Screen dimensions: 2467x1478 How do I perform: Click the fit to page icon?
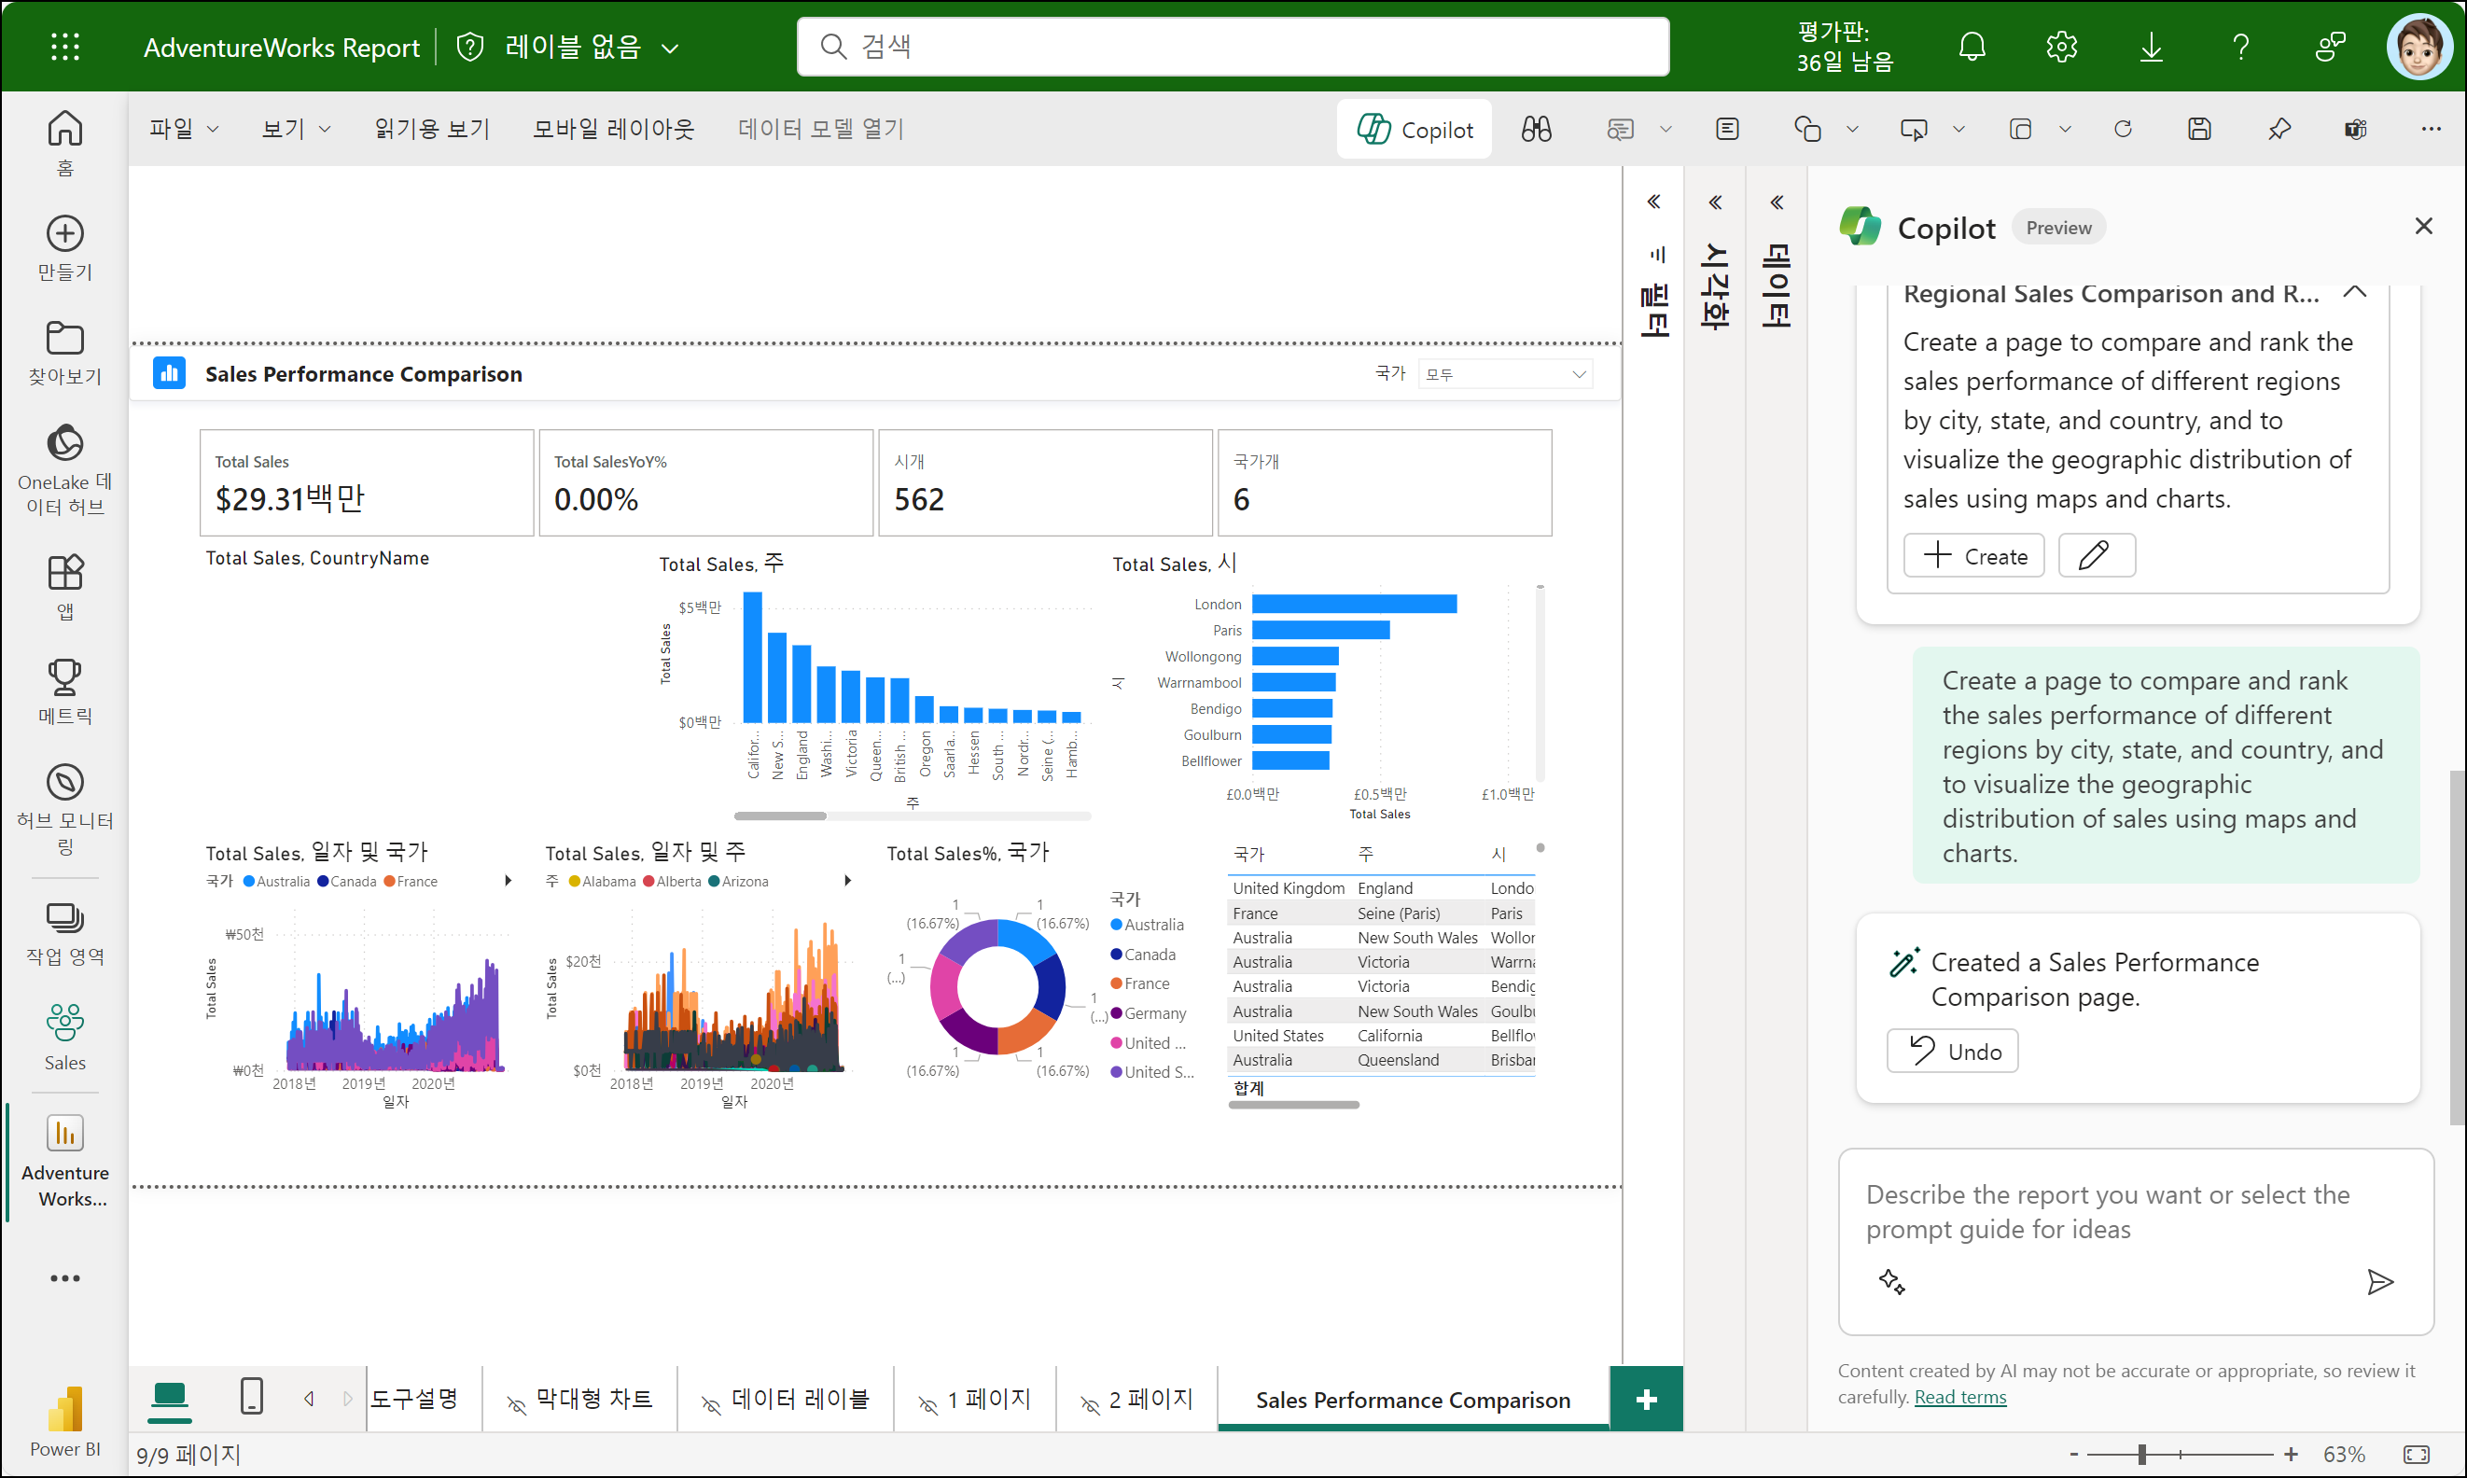click(2417, 1454)
